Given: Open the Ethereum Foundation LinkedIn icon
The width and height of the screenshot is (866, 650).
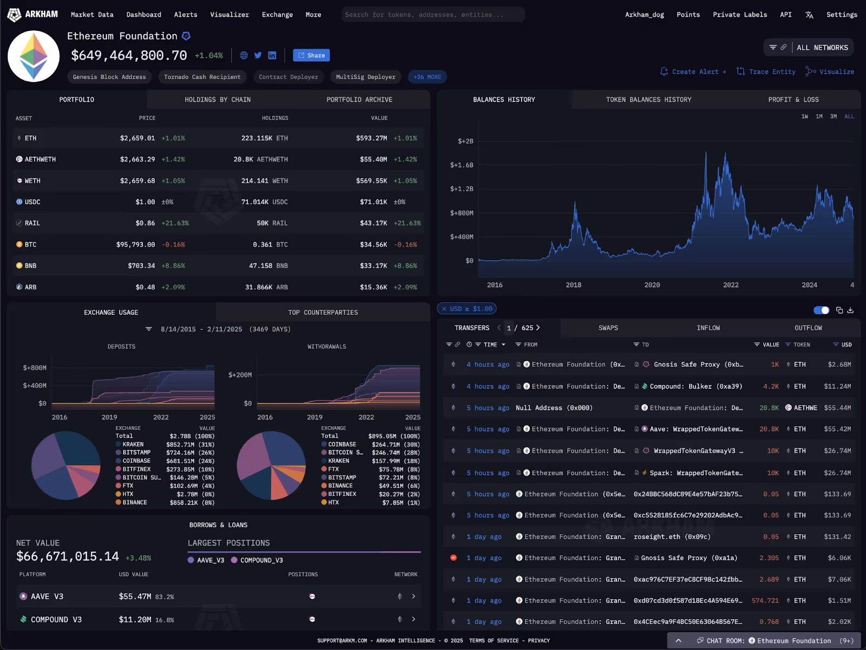Looking at the screenshot, I should pyautogui.click(x=272, y=55).
